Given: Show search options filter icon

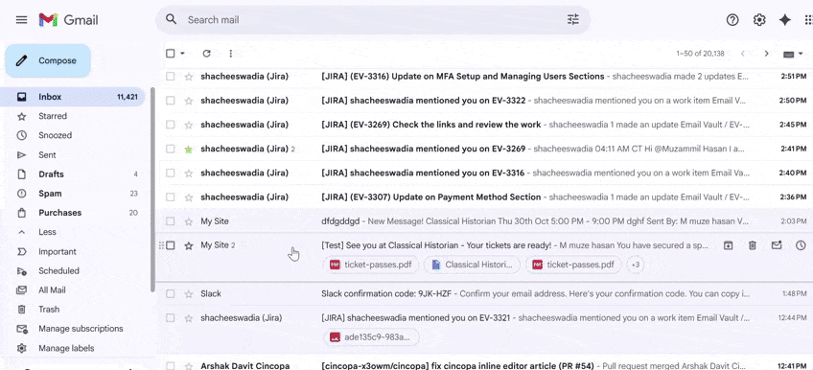Looking at the screenshot, I should [x=573, y=20].
